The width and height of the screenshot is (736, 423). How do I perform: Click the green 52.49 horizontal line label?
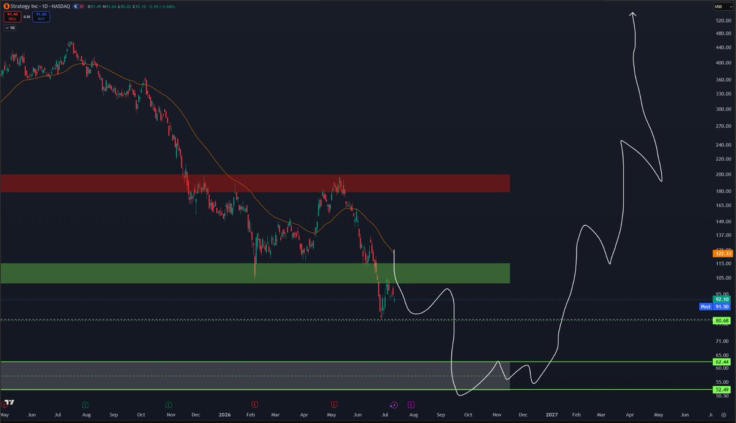pos(721,389)
